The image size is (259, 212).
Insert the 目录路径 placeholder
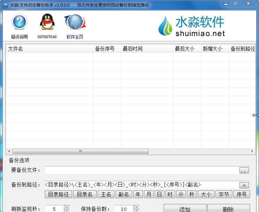(58, 194)
